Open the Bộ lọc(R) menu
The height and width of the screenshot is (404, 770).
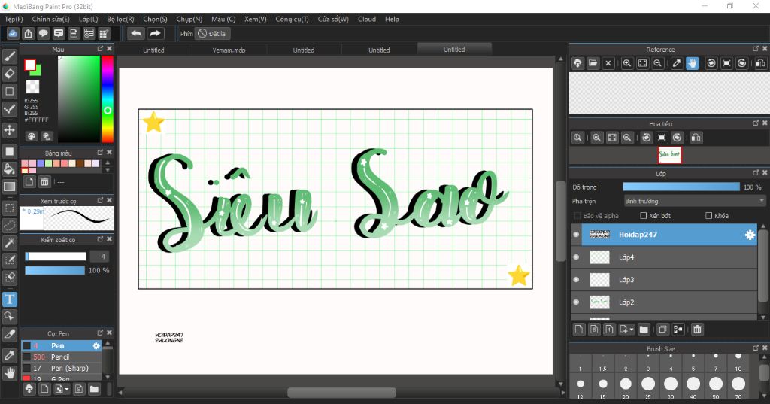pos(120,19)
